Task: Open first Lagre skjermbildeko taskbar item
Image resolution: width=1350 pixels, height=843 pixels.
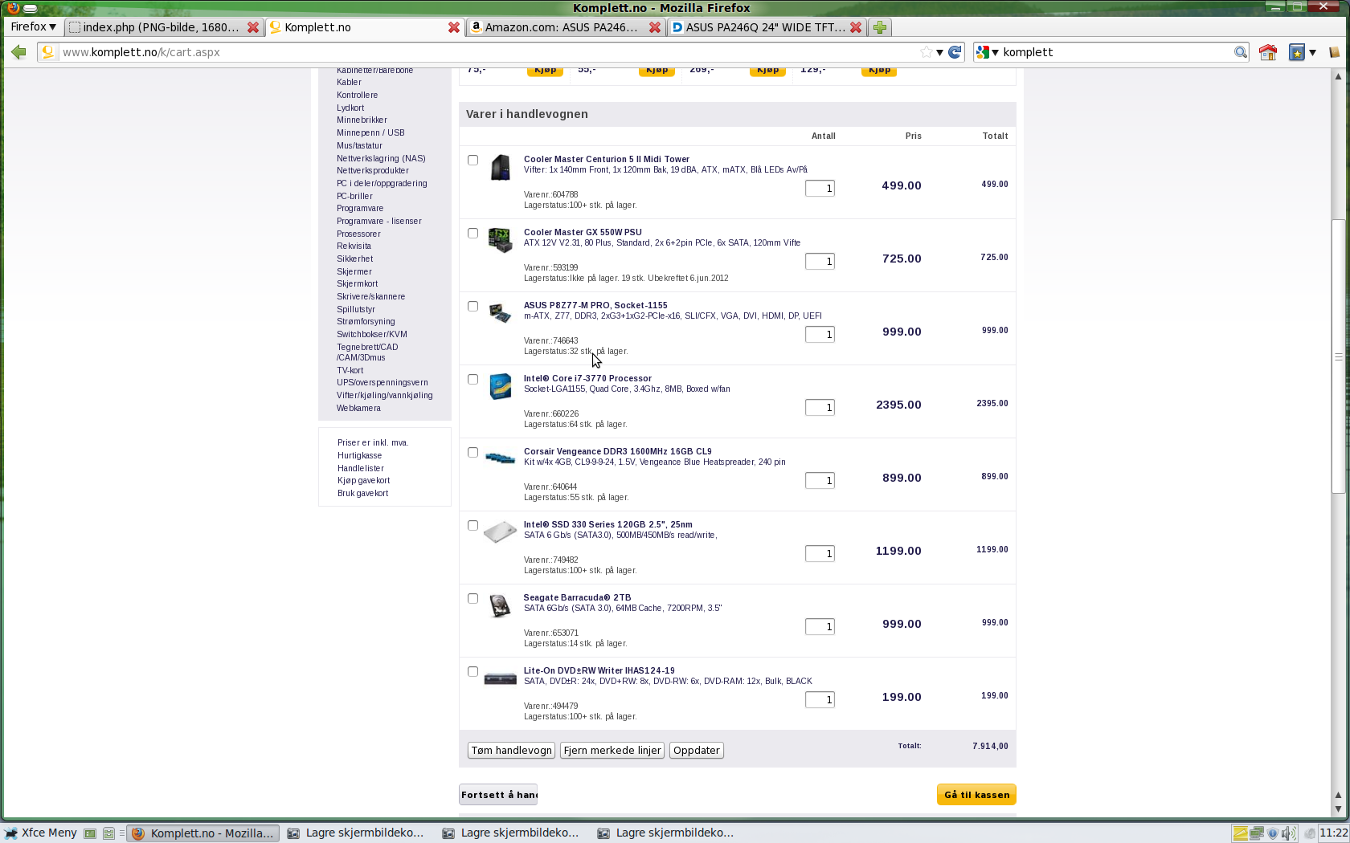Action: click(x=357, y=833)
